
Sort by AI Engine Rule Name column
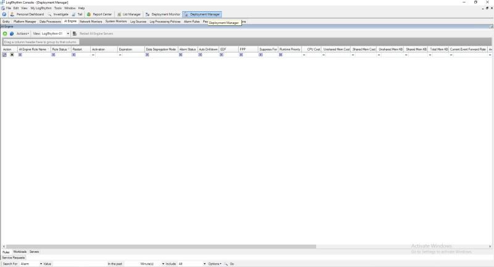tap(34, 49)
